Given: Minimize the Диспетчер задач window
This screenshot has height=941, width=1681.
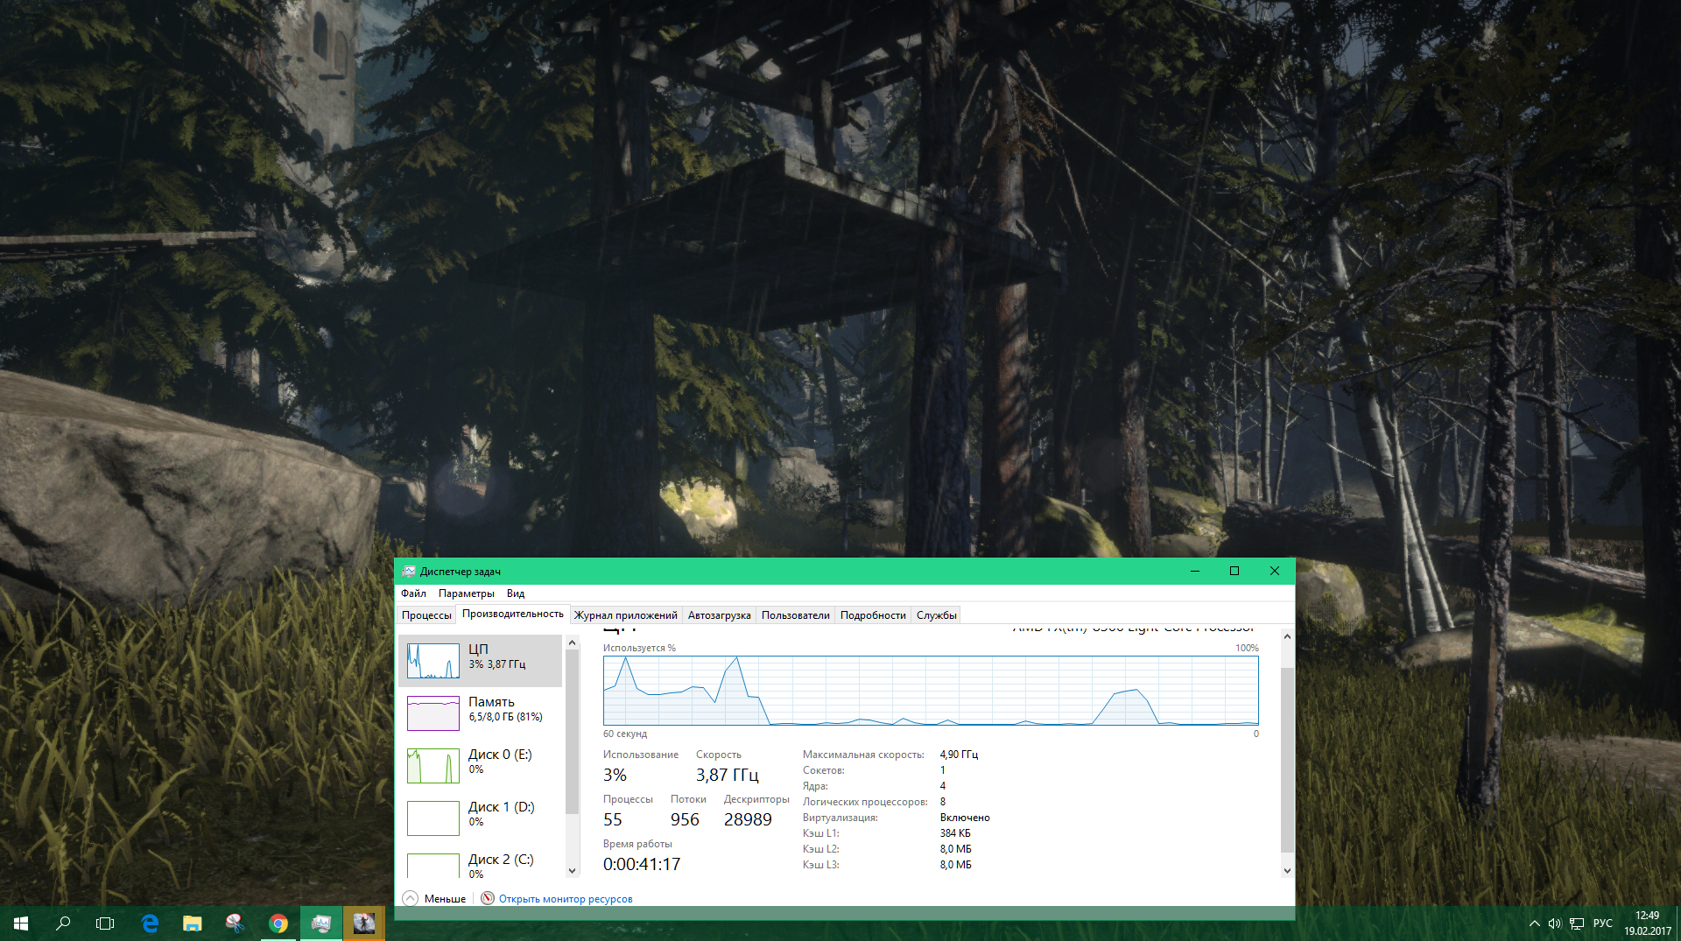Looking at the screenshot, I should click(1194, 572).
